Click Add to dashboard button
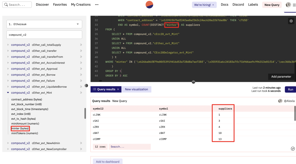Viewport: 296px width, 164px height. tap(108, 162)
